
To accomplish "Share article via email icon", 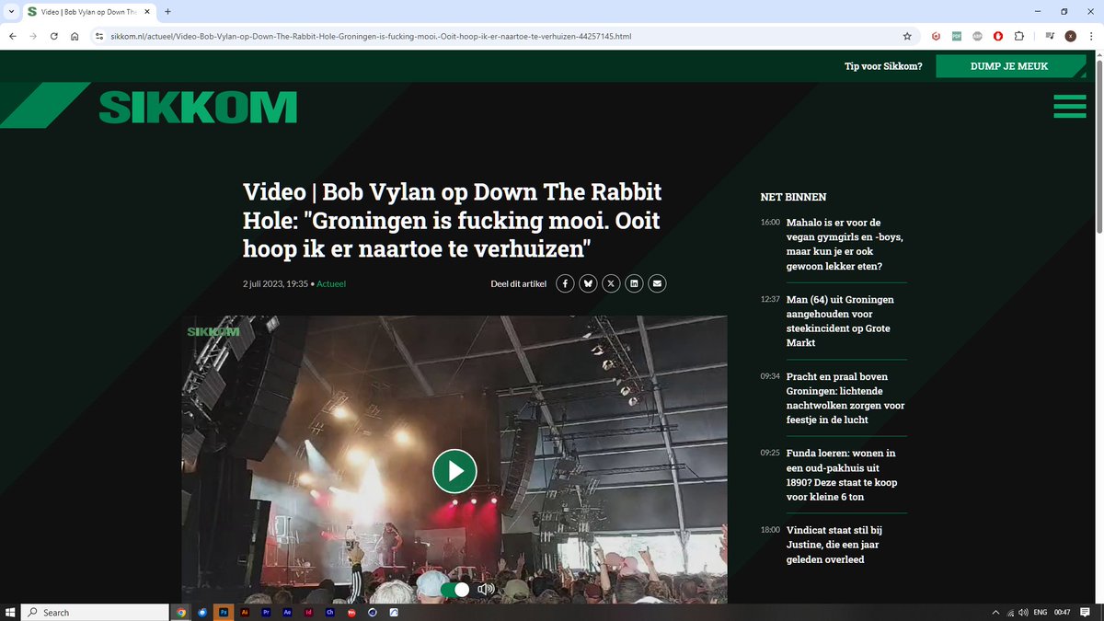I will pos(657,283).
